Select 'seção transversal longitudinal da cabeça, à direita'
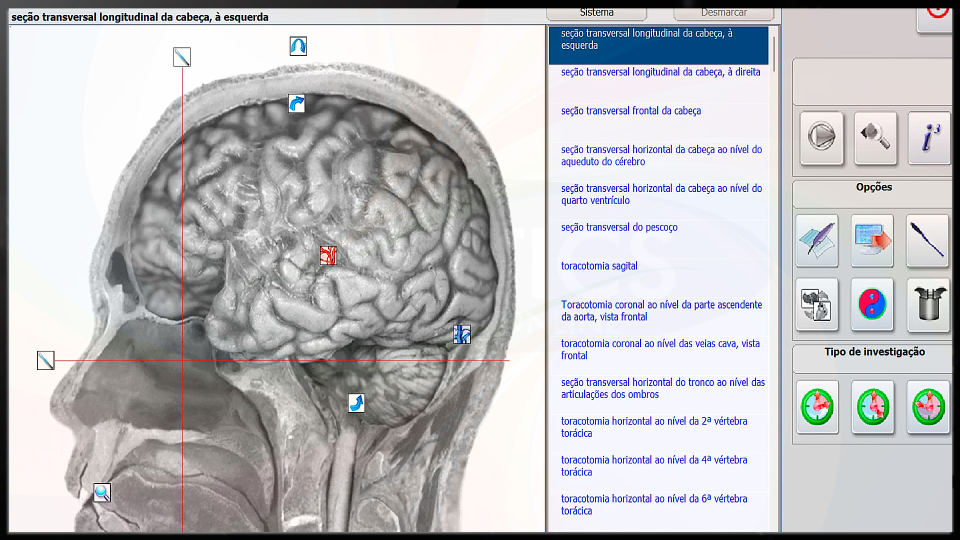Screen dimensions: 960x540 tap(658, 83)
